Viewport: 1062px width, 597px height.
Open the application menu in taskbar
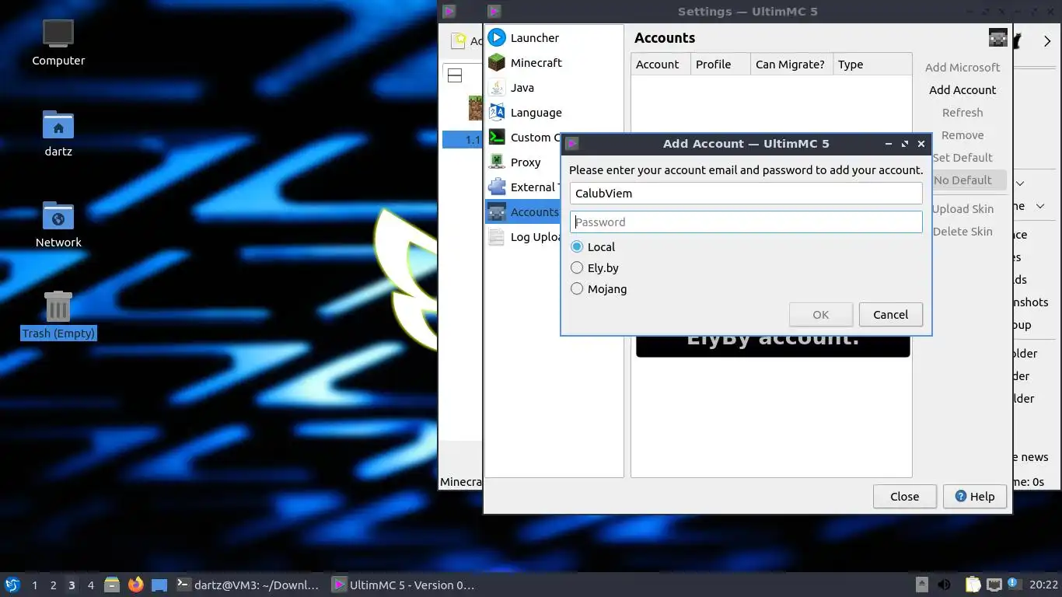click(12, 585)
